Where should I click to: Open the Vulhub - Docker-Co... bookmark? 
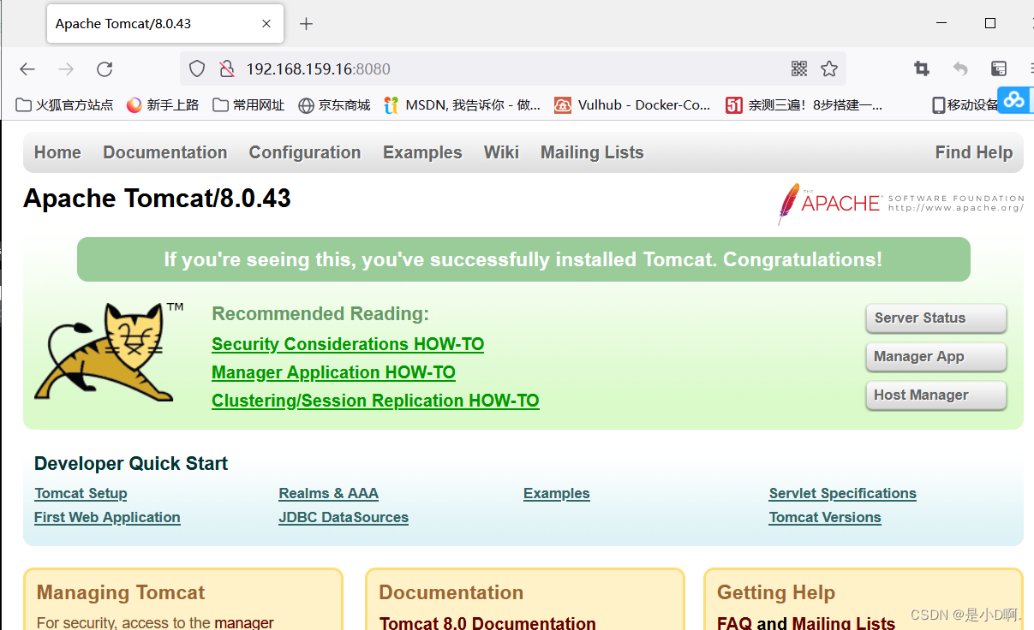click(632, 105)
